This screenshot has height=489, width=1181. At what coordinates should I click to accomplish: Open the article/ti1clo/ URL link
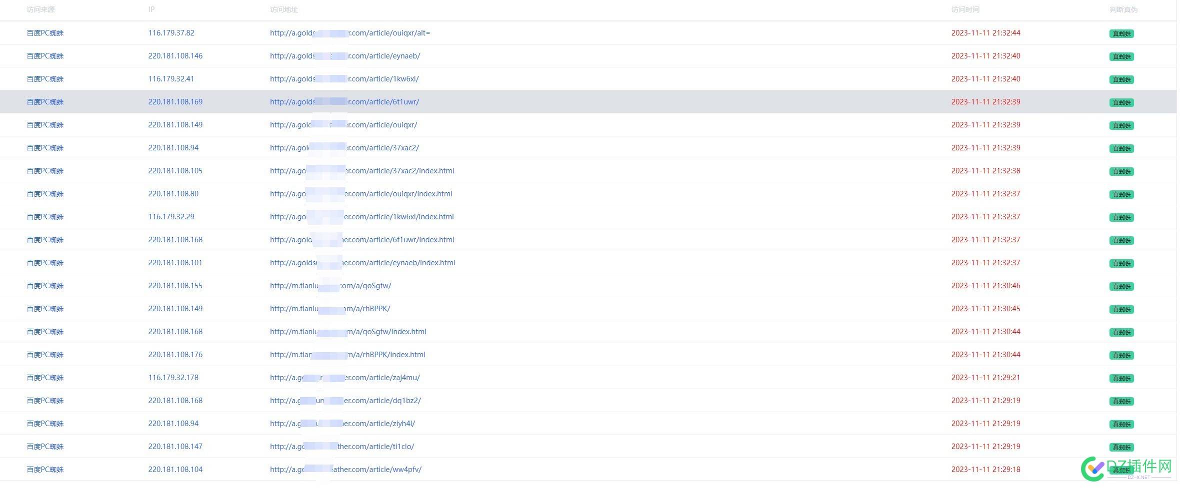point(342,447)
